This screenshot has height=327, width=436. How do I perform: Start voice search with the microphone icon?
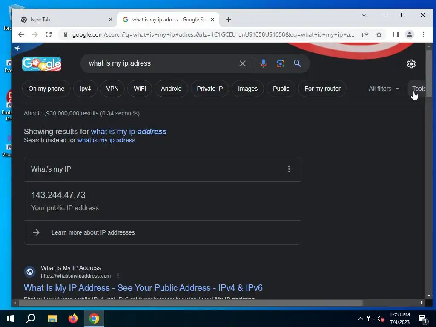click(x=263, y=63)
